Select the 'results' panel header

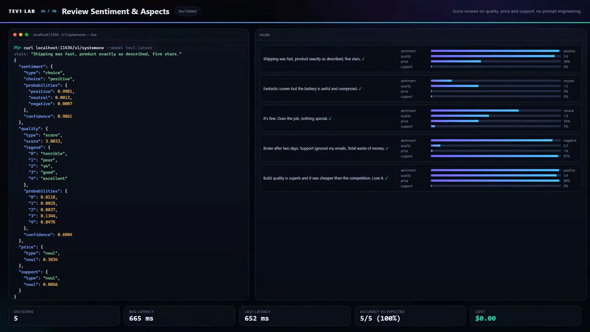click(x=264, y=35)
